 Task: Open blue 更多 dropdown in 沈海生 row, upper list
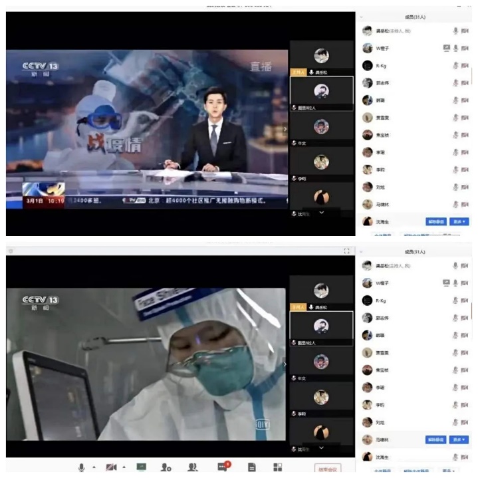[459, 221]
